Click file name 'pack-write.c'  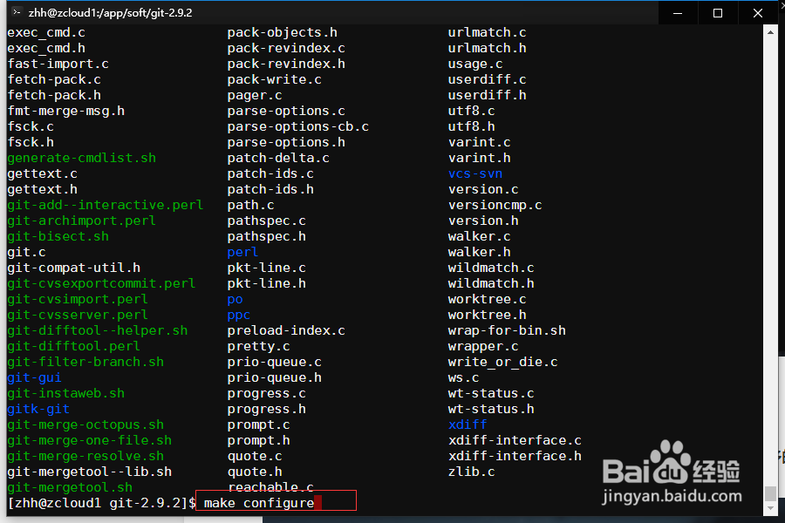pyautogui.click(x=275, y=79)
